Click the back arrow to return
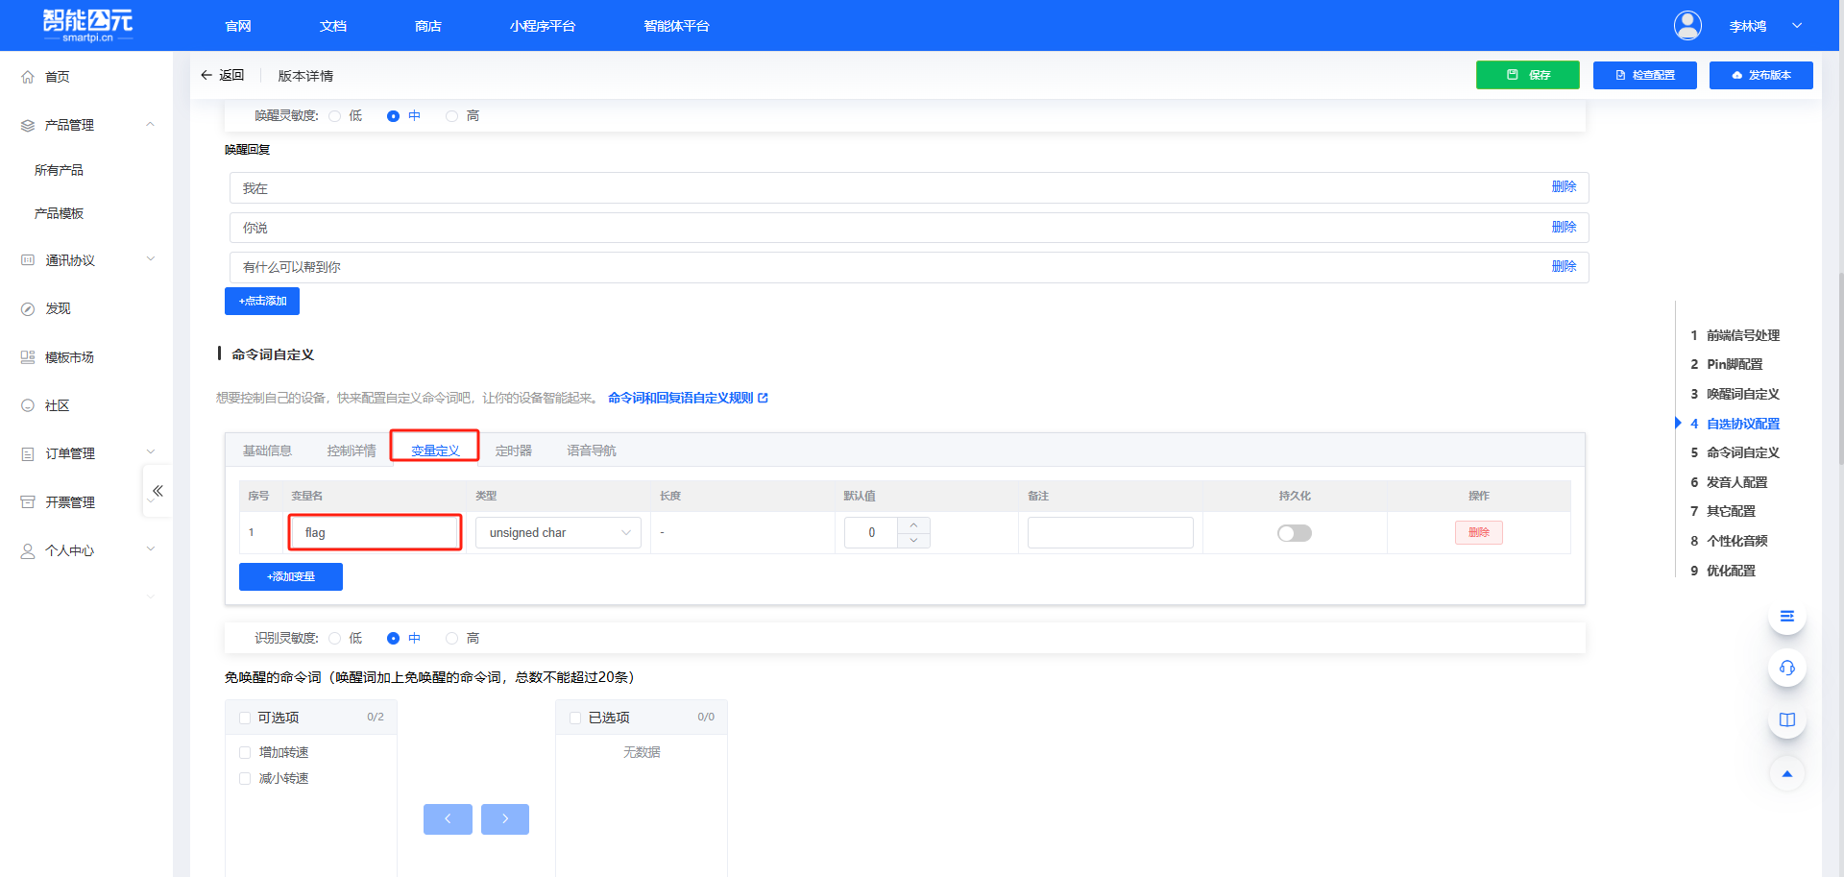This screenshot has width=1844, height=877. pyautogui.click(x=206, y=75)
